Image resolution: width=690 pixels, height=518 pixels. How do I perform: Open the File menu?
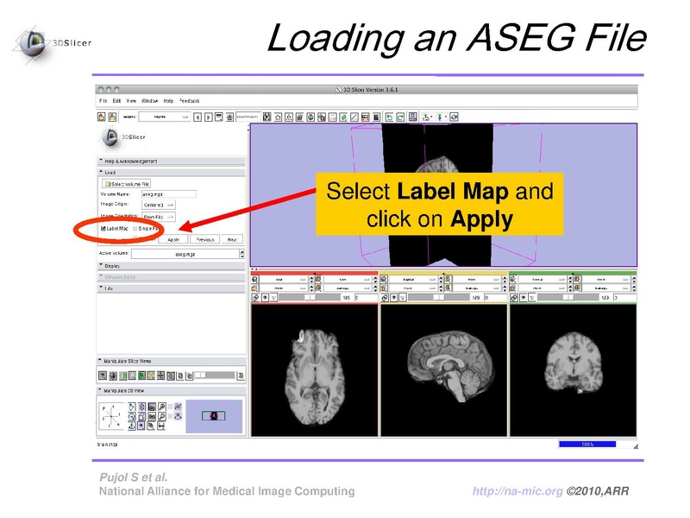click(103, 101)
